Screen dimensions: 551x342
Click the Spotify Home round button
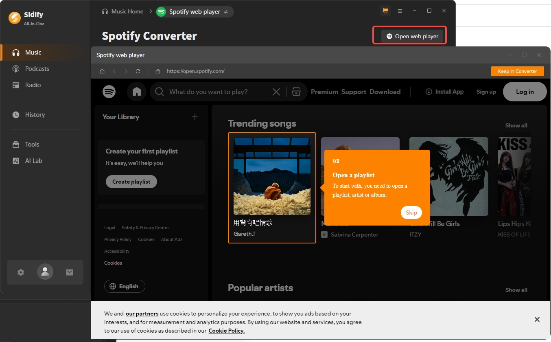[137, 92]
